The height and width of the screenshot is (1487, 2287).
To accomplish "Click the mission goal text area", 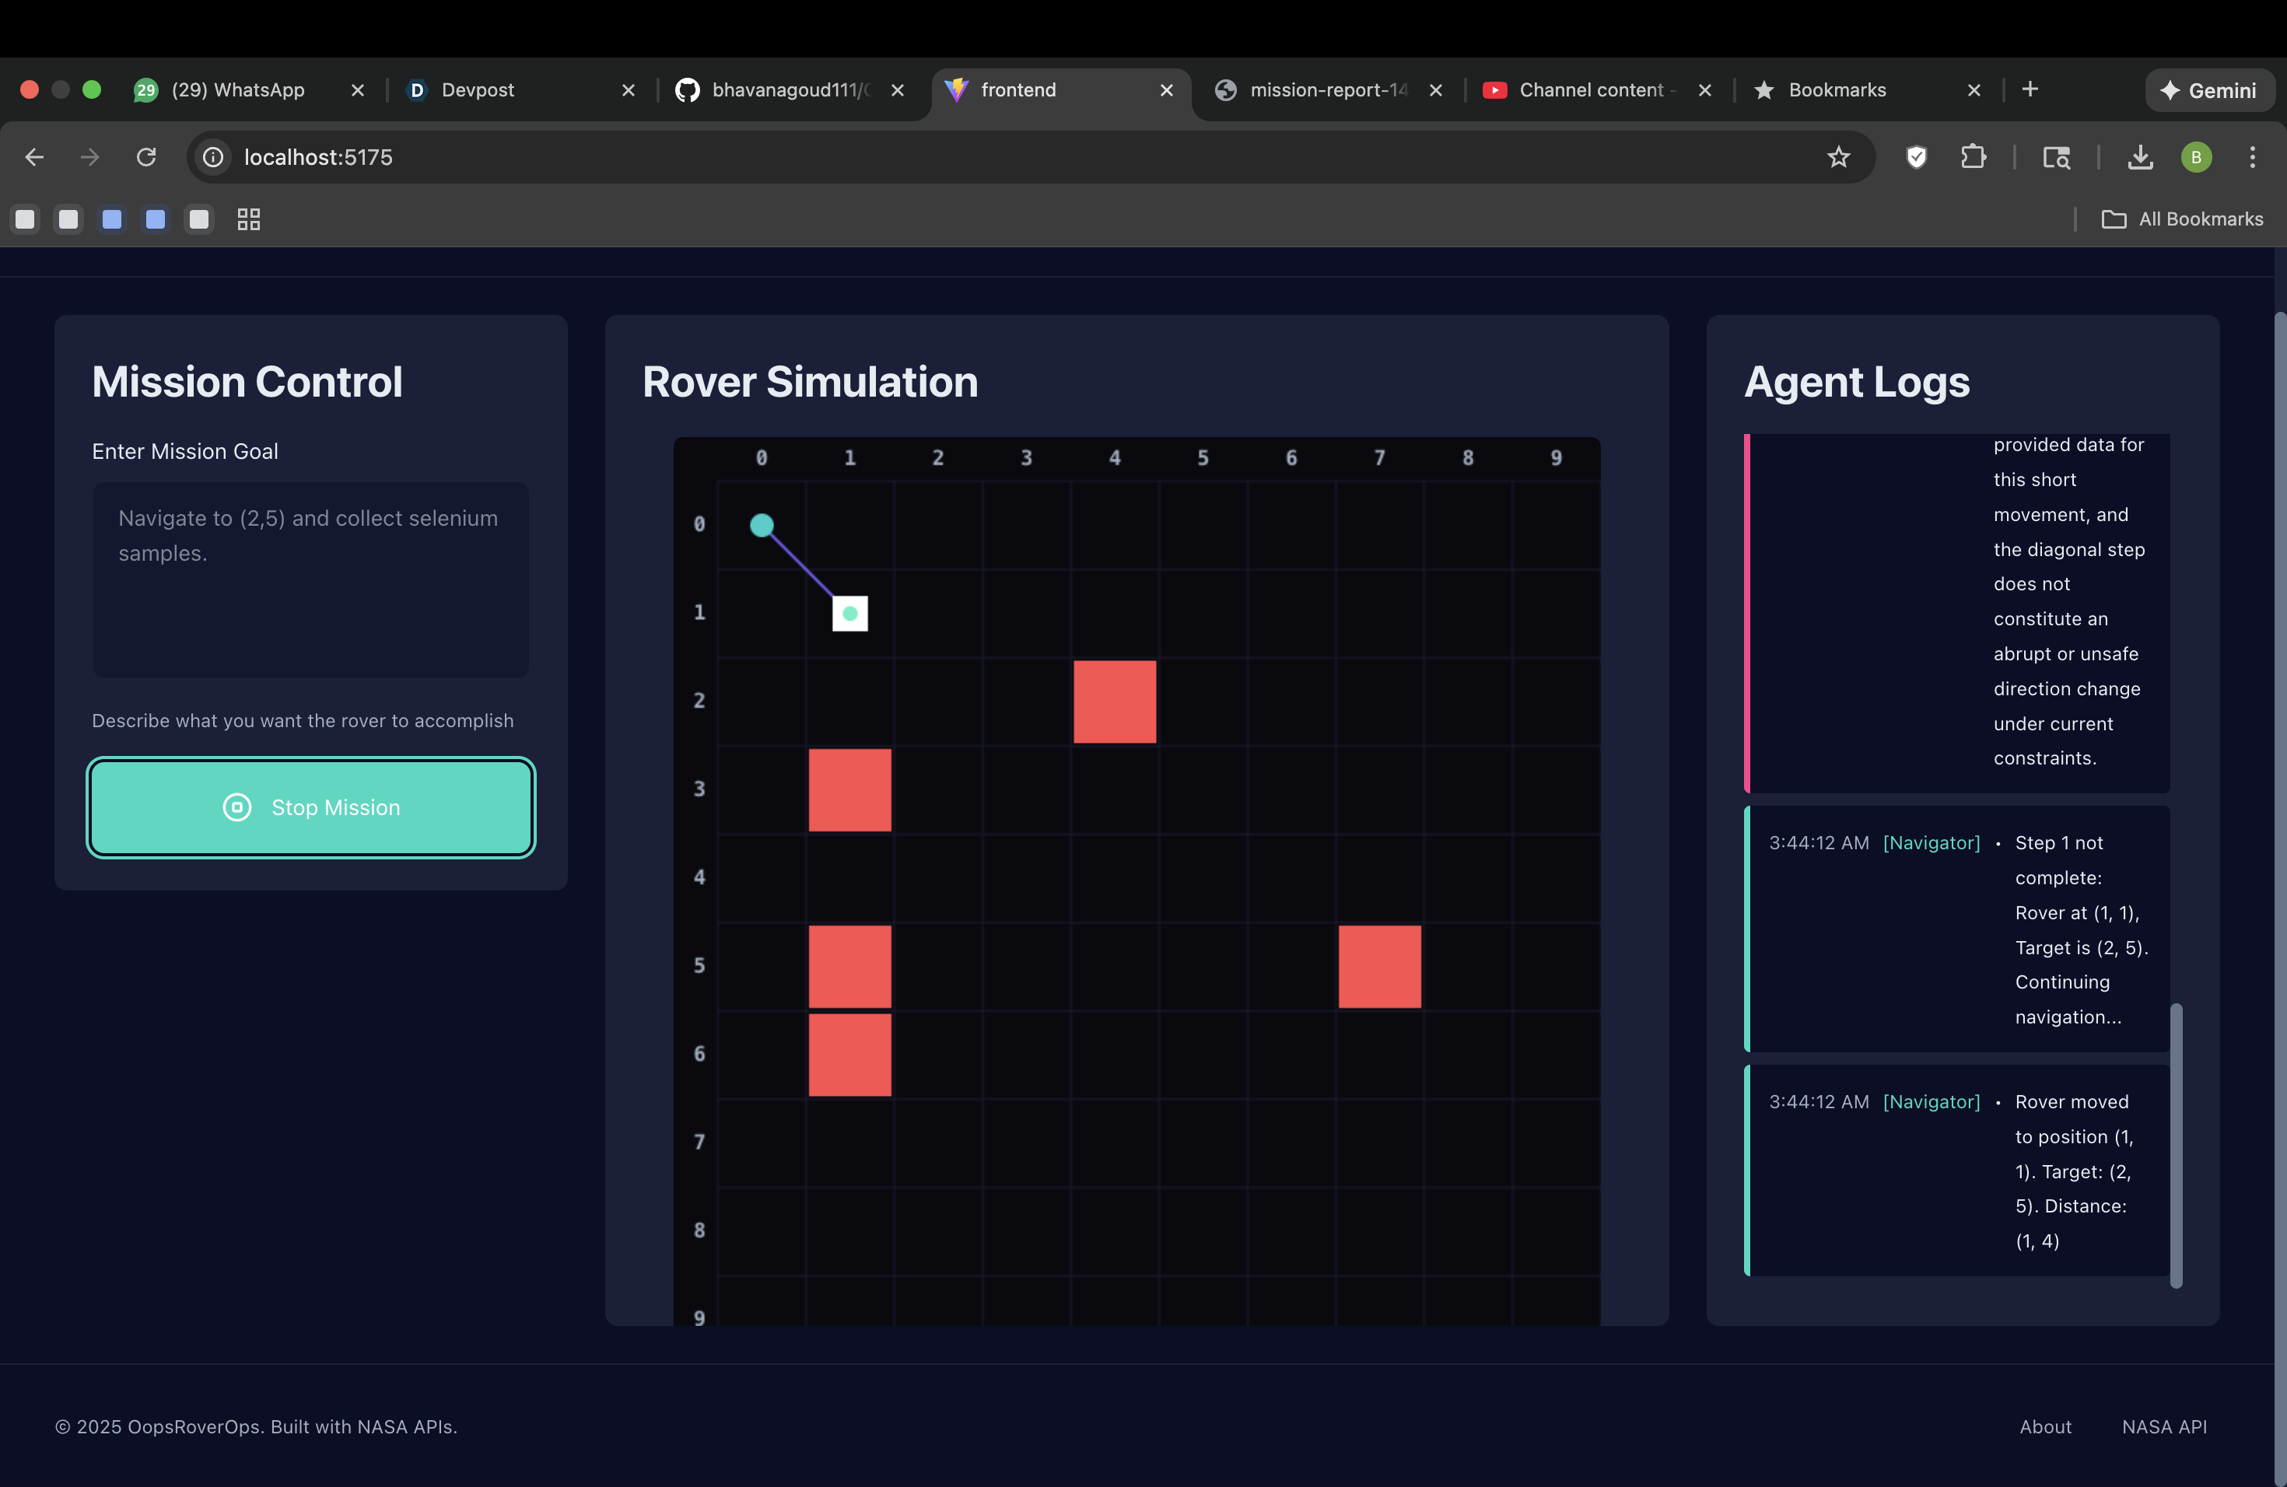I will click(310, 579).
